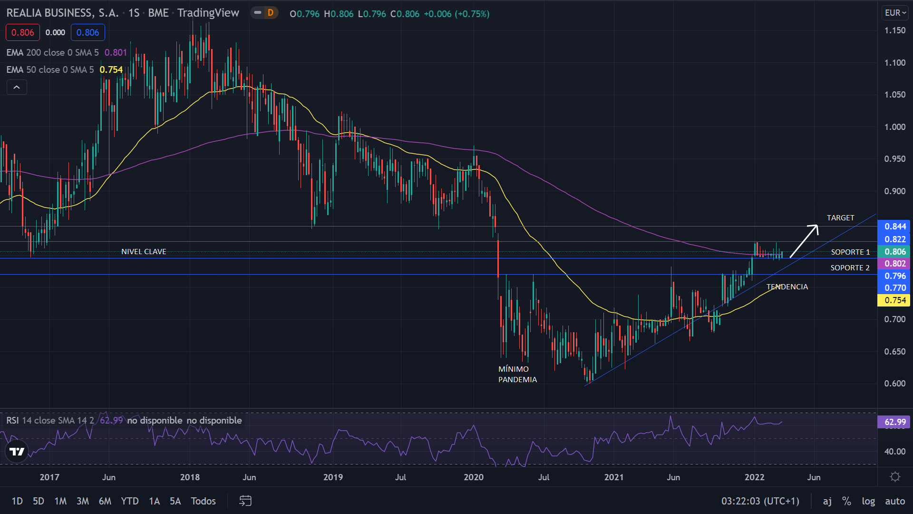Select the 1A time range
Image resolution: width=913 pixels, height=514 pixels.
pyautogui.click(x=154, y=501)
